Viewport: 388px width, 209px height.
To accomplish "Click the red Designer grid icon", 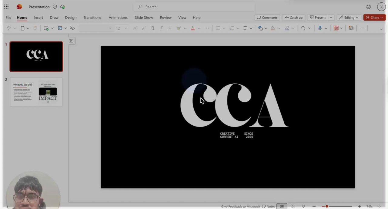I will pos(336,28).
